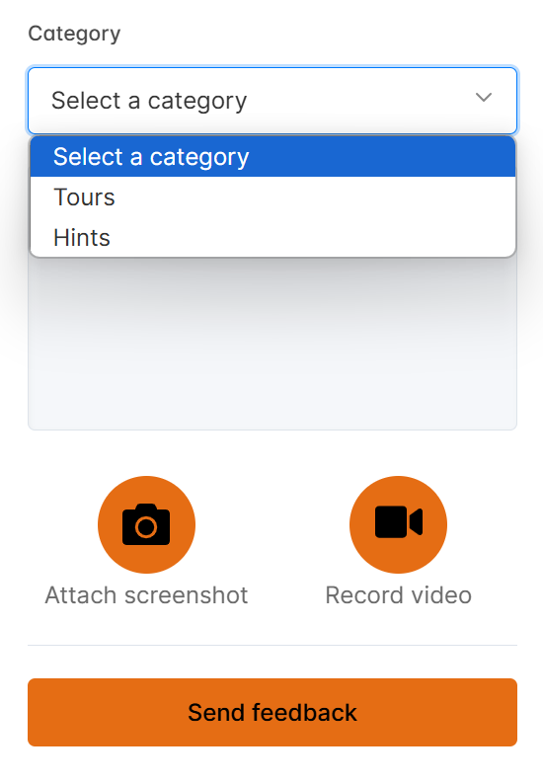Open the Select a category combo box
The image size is (543, 783).
[272, 101]
